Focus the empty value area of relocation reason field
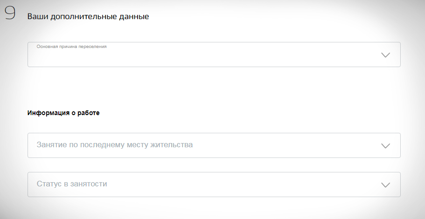This screenshot has height=219, width=425. pyautogui.click(x=187, y=58)
